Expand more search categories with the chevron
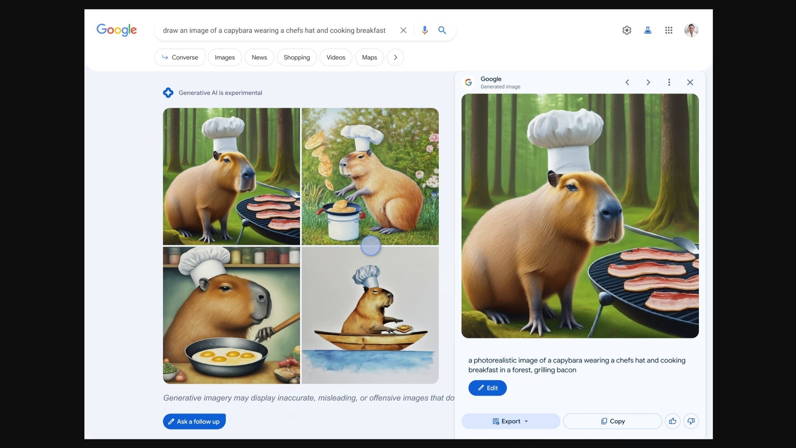This screenshot has height=448, width=796. coord(395,57)
